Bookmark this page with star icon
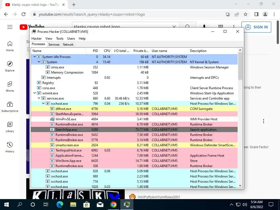 click(x=246, y=14)
